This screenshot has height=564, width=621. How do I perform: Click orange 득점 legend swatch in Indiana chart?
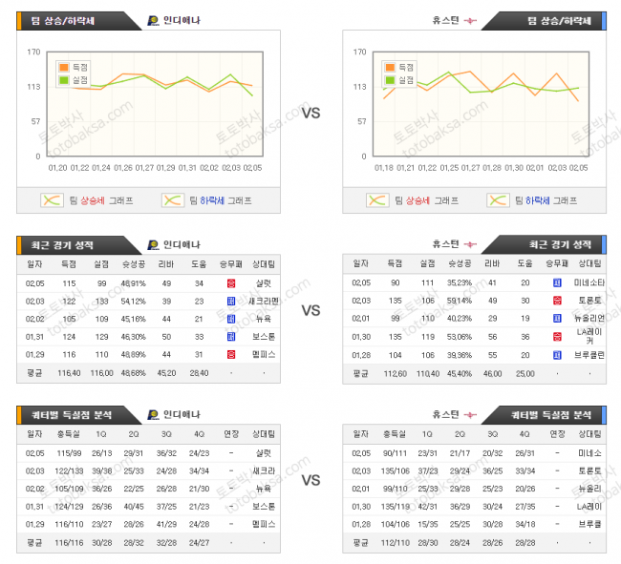pyautogui.click(x=66, y=68)
